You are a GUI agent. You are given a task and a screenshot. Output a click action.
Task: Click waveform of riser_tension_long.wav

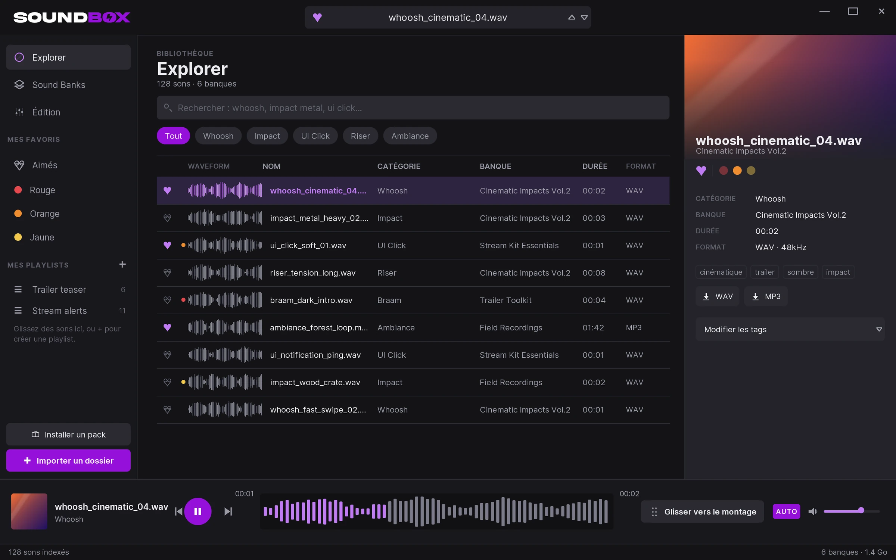tap(225, 273)
